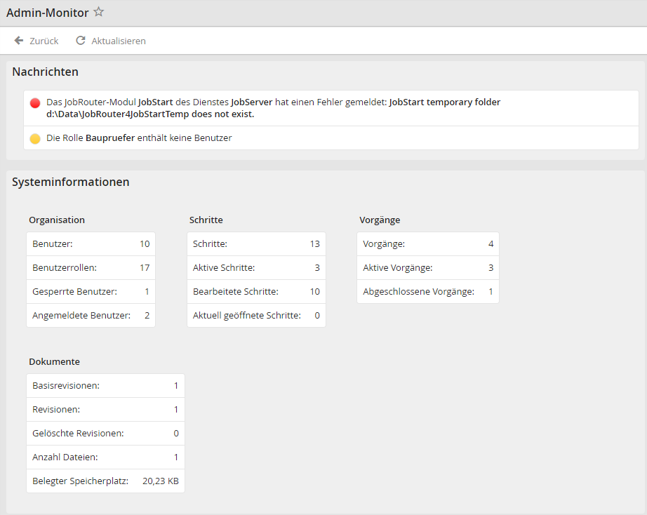Click the Belegter Speicherplatz row
The width and height of the screenshot is (647, 515).
[105, 481]
